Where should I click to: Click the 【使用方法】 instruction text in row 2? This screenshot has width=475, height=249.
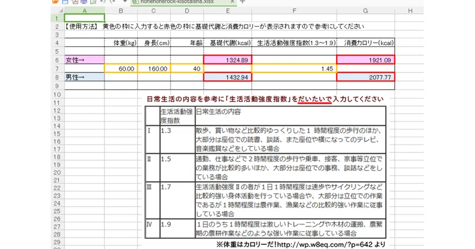point(214,27)
